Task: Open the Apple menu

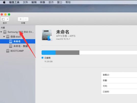Action: click(4, 2)
